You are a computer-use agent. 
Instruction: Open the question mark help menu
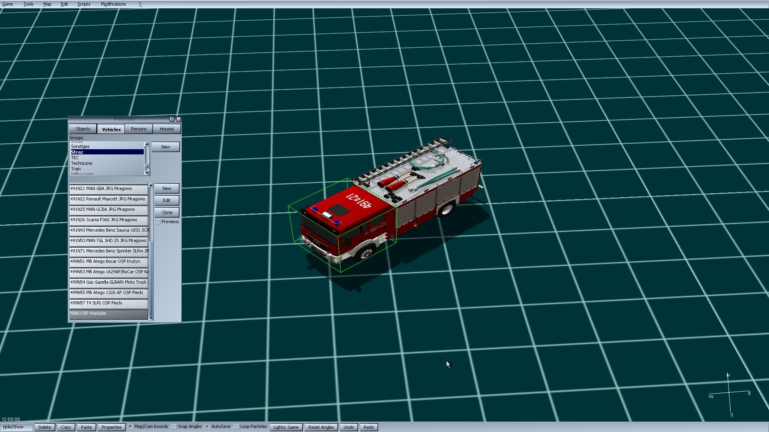point(140,4)
